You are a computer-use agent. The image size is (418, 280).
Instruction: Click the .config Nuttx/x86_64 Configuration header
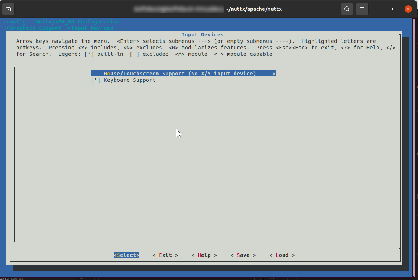61,22
